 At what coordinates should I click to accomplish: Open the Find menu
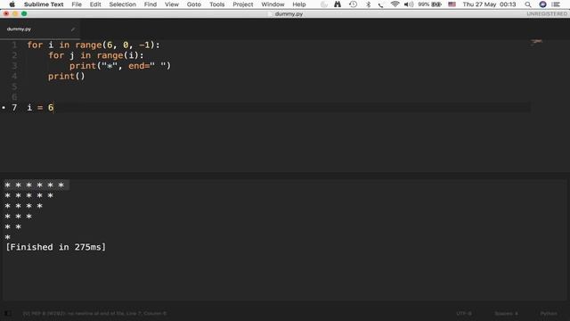(x=151, y=4)
